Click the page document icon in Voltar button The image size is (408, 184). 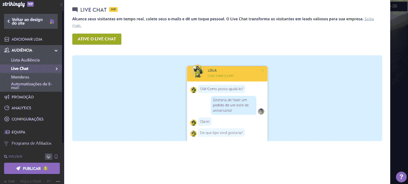[52, 21]
